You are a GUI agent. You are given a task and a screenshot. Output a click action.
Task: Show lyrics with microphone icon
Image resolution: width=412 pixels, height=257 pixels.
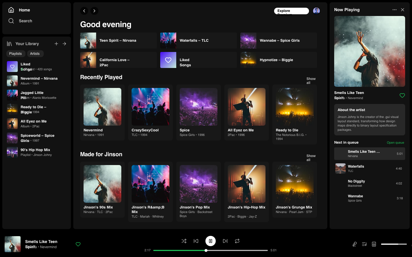pos(354,244)
